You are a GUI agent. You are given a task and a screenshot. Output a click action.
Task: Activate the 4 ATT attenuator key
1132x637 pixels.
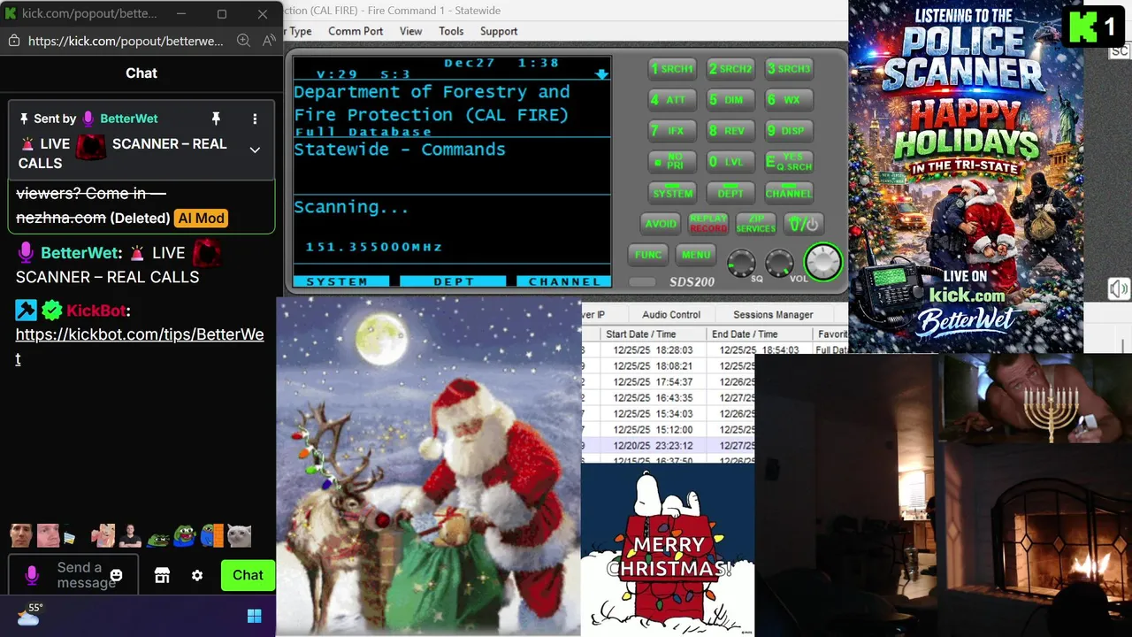point(672,100)
